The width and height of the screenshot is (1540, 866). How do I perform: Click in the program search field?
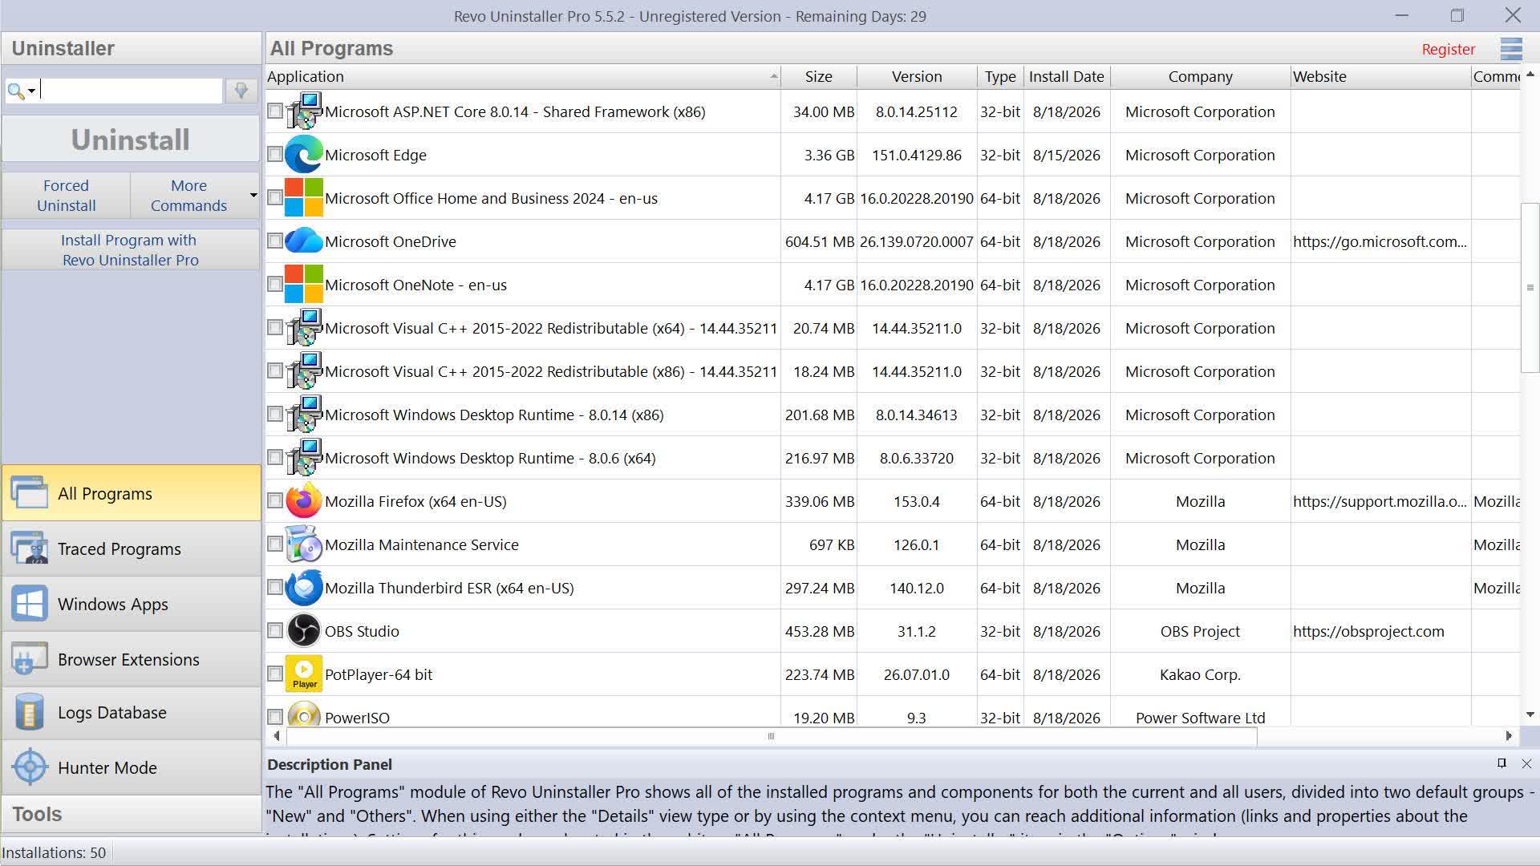click(131, 91)
